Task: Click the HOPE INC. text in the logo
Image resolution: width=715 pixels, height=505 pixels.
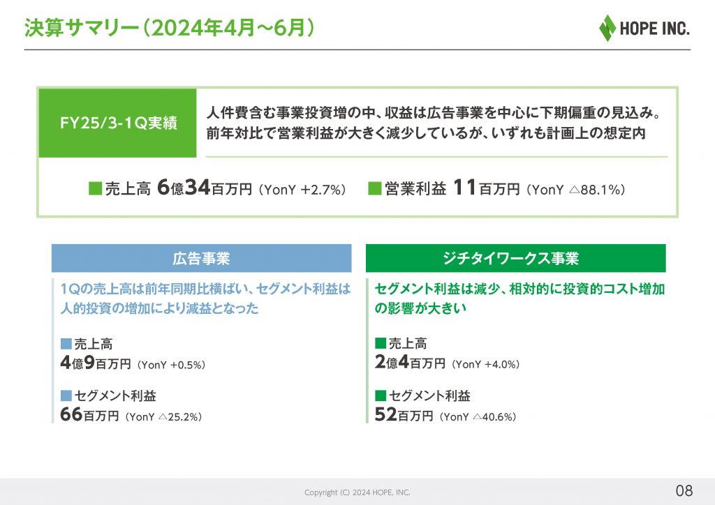Action: 654,29
